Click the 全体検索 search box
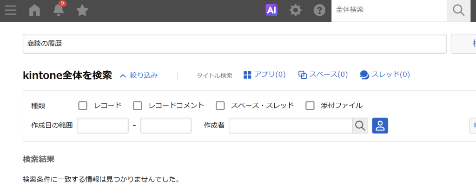 pyautogui.click(x=389, y=11)
